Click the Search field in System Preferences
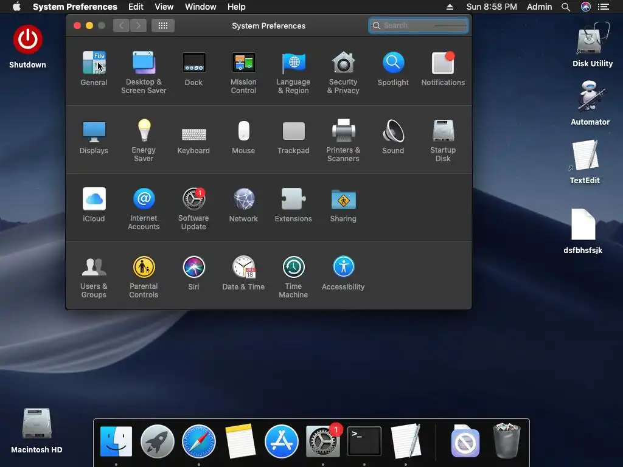 [x=419, y=26]
